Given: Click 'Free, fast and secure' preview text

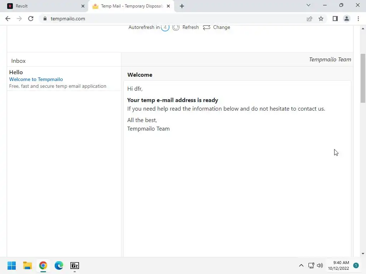Looking at the screenshot, I should (58, 86).
